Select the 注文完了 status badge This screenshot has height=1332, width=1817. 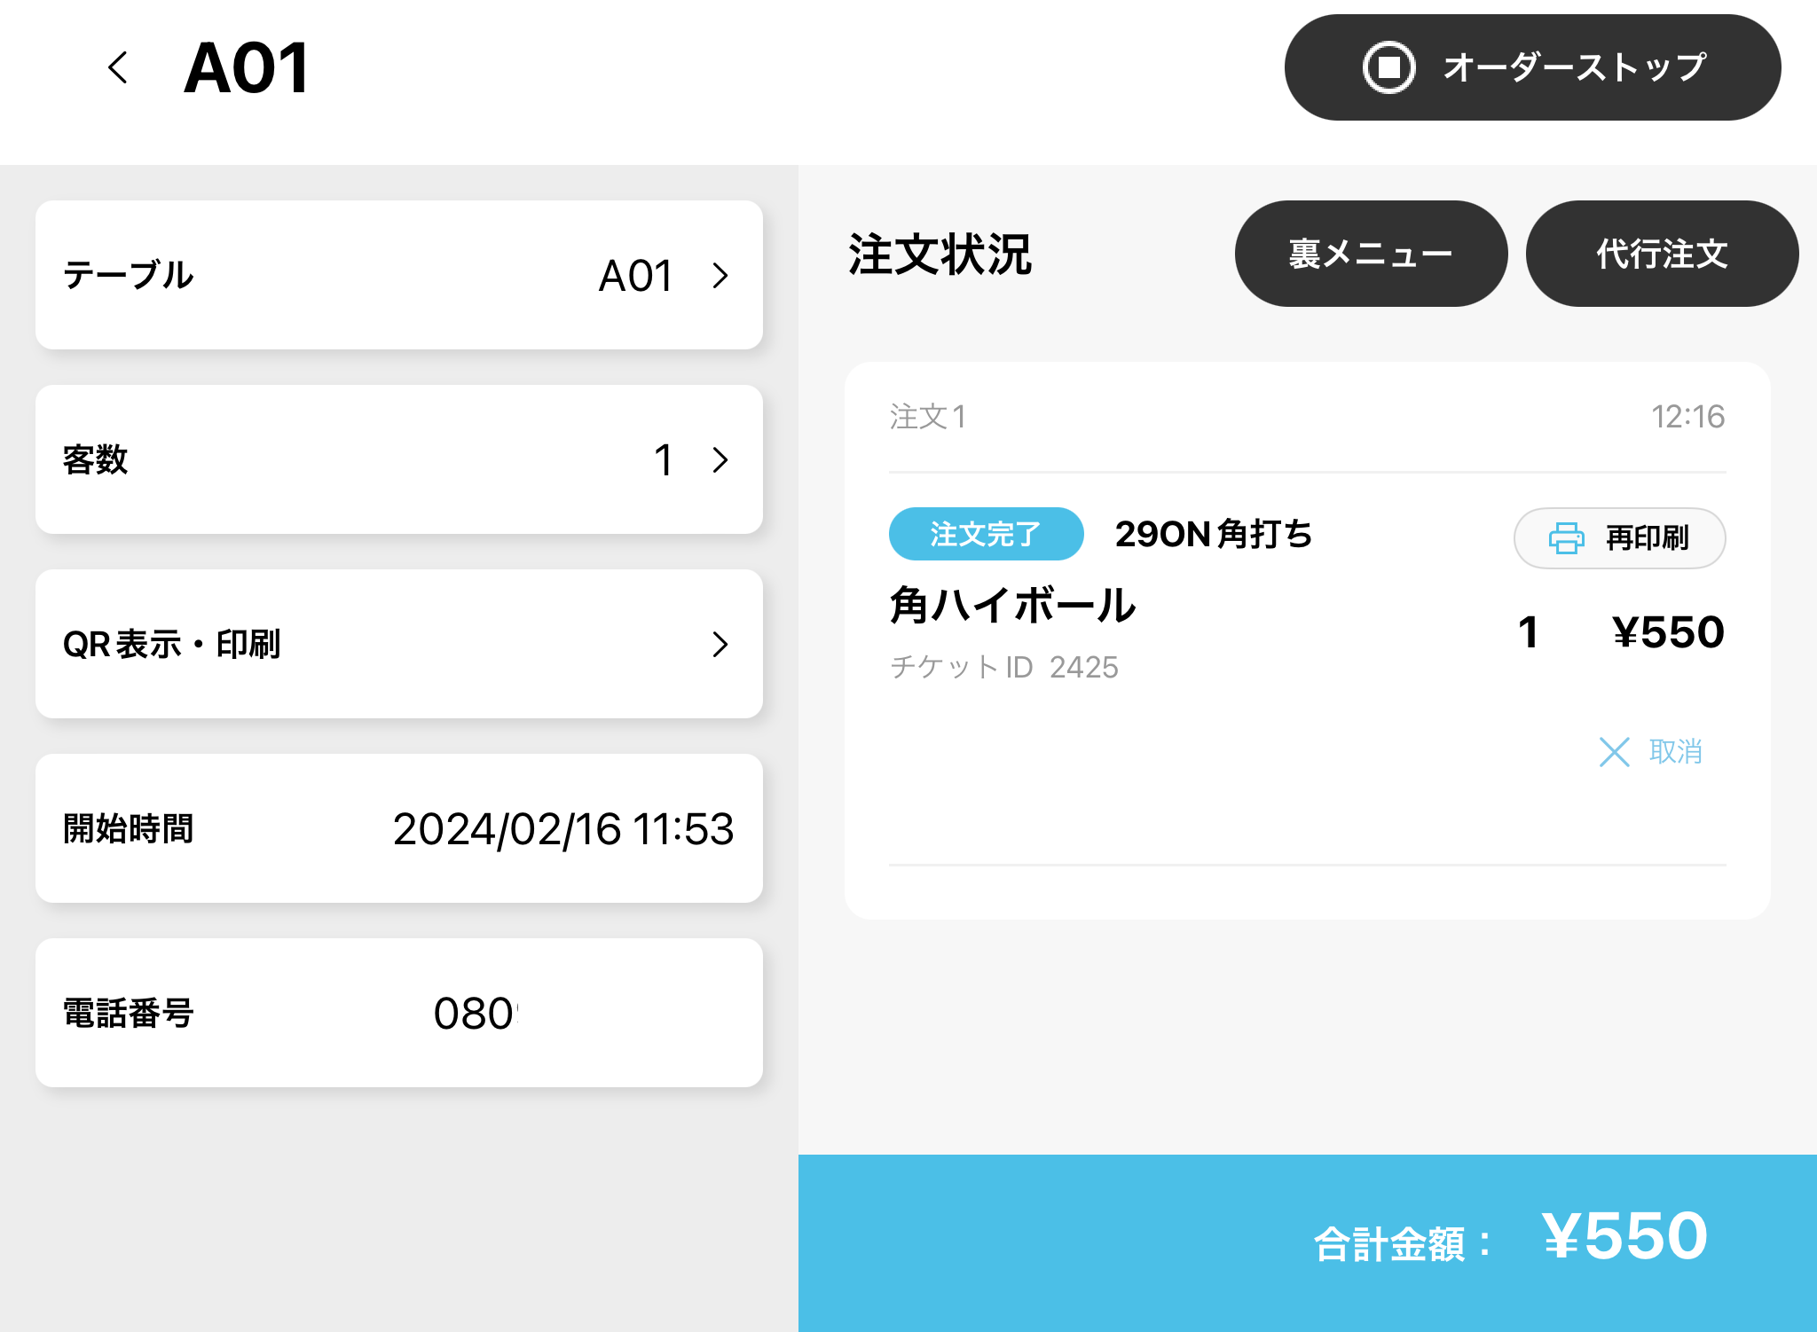click(x=986, y=534)
